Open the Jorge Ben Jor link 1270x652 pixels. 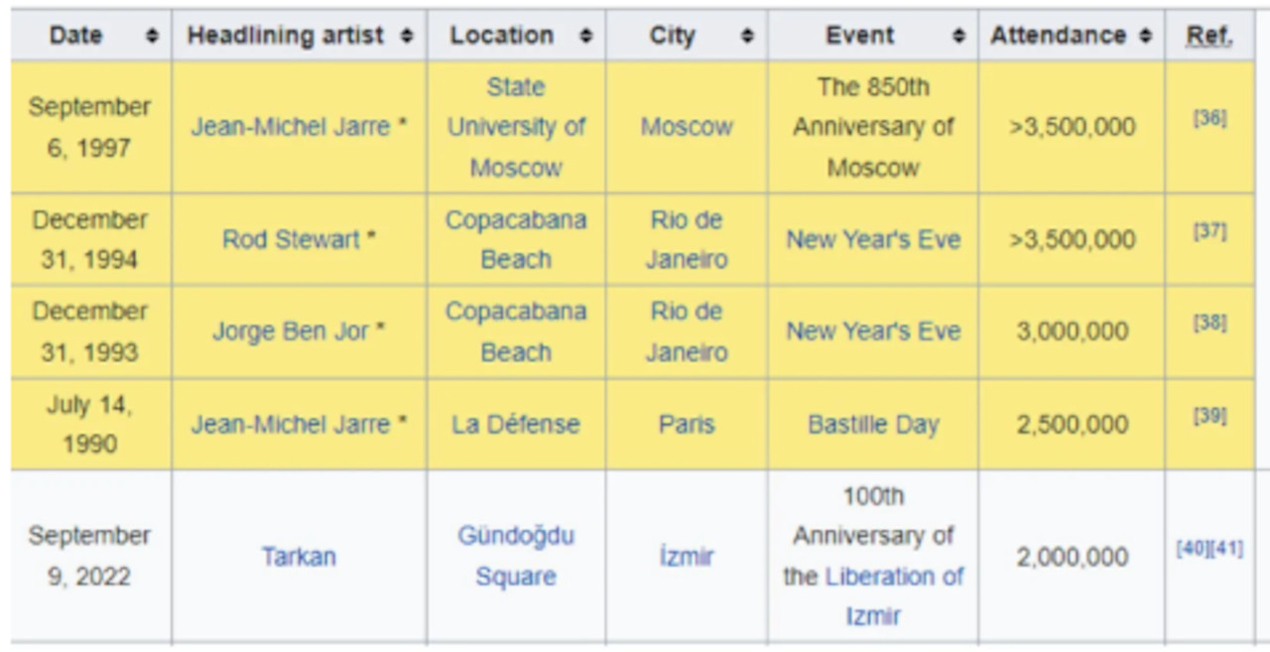click(x=290, y=331)
